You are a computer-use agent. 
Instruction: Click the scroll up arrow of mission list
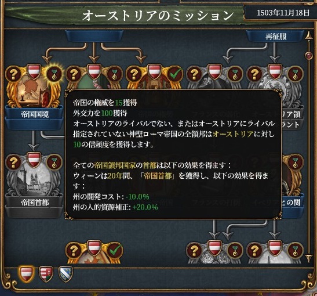point(308,35)
